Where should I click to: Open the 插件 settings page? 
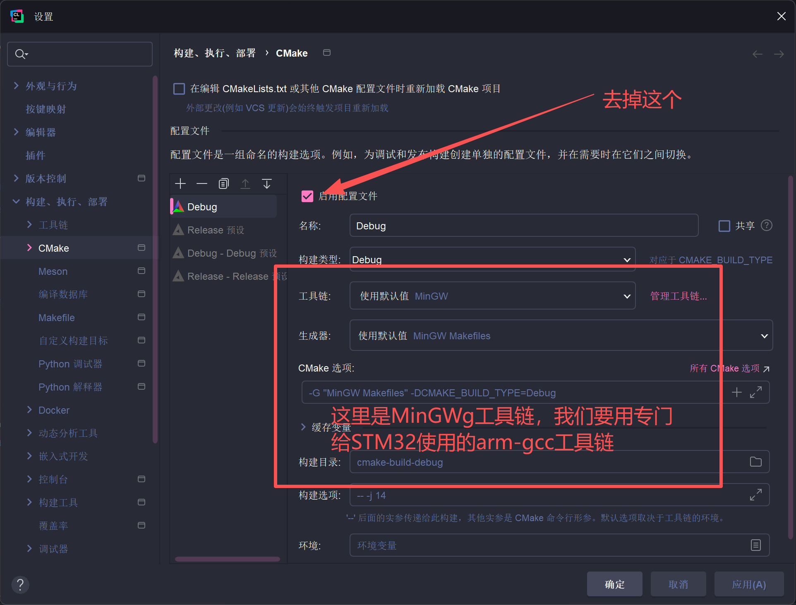[x=36, y=155]
